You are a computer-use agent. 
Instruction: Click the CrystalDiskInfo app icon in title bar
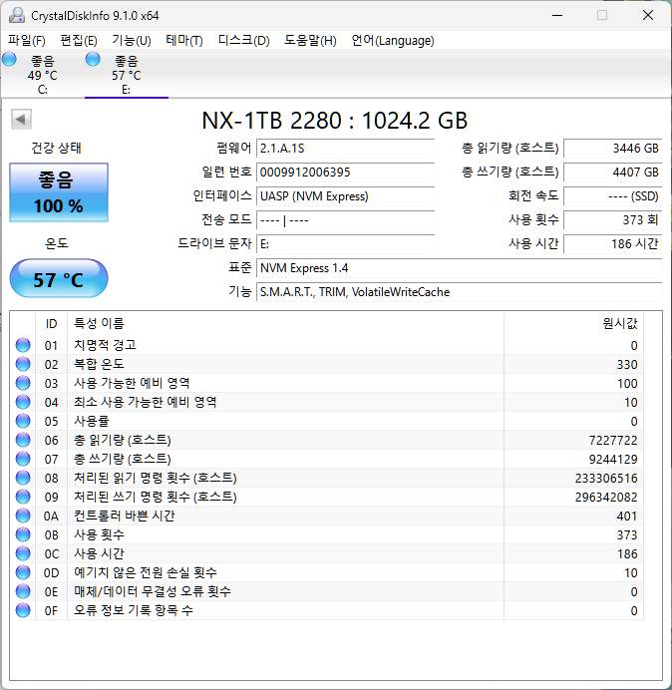click(17, 15)
